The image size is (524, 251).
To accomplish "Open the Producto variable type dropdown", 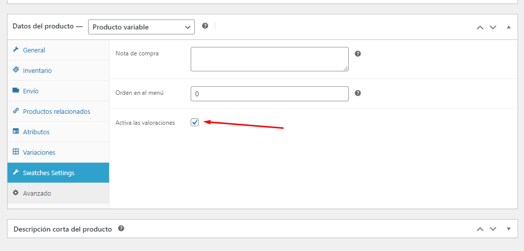I will [141, 27].
